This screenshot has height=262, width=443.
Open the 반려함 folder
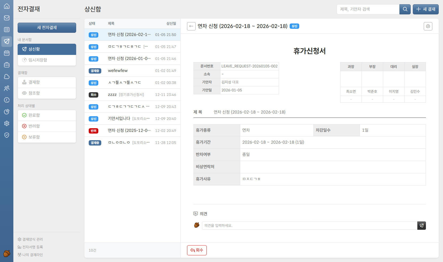pos(47,126)
